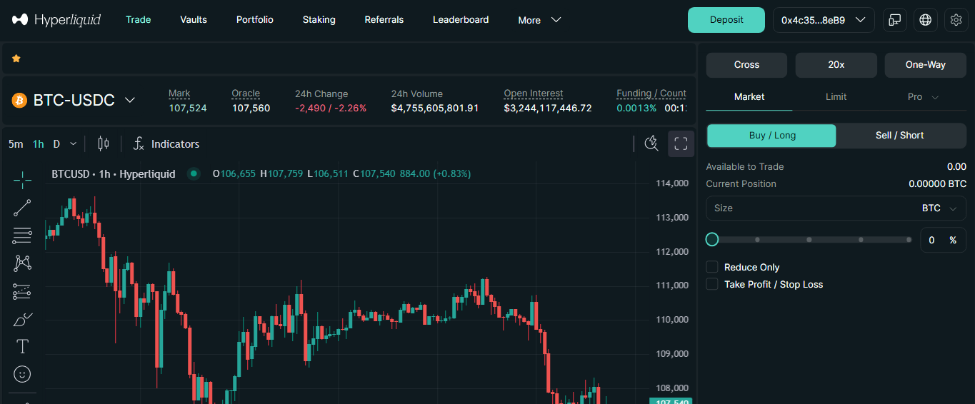This screenshot has height=404, width=975.
Task: Go to the Vaults page
Action: [194, 20]
